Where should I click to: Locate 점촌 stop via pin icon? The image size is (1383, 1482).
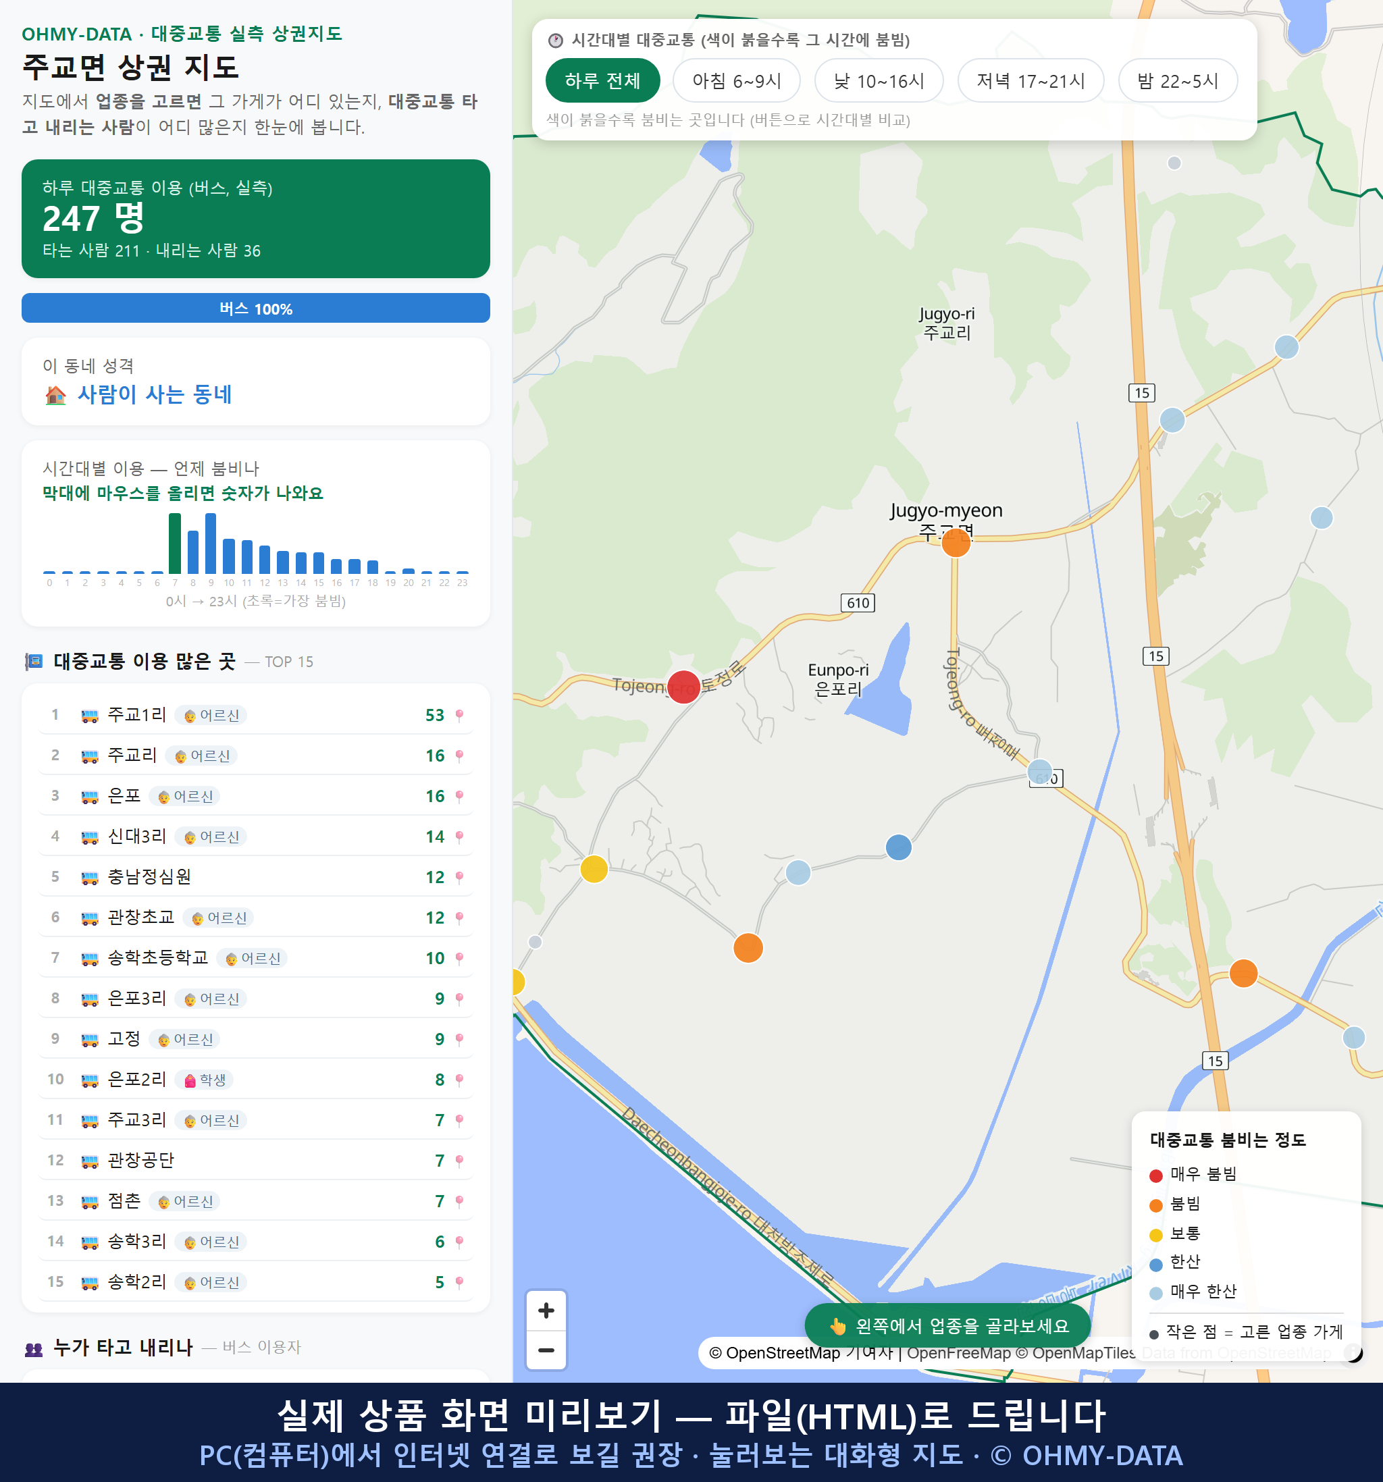click(459, 1202)
